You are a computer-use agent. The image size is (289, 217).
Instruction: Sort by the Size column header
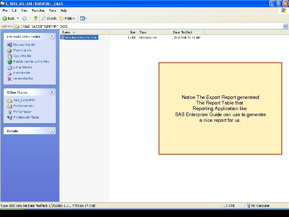(x=123, y=32)
